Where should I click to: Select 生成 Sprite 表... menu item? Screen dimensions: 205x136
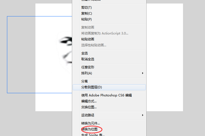(x=109, y=135)
